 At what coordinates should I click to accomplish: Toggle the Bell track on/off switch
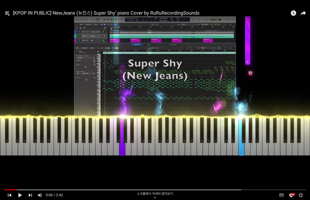(104, 41)
